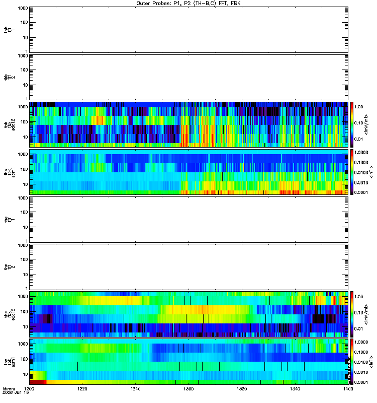377x403 pixels.
Task: Click the 1320 time axis label
Action: click(x=242, y=389)
